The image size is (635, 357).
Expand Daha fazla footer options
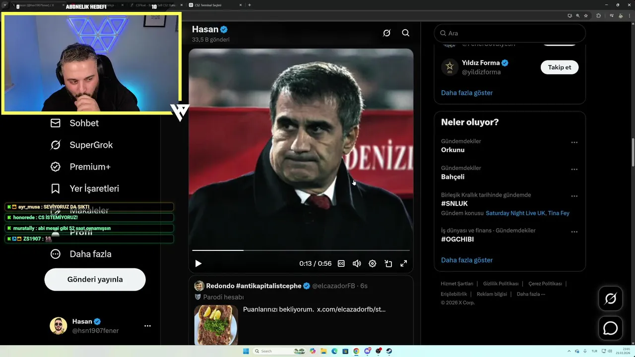click(531, 294)
